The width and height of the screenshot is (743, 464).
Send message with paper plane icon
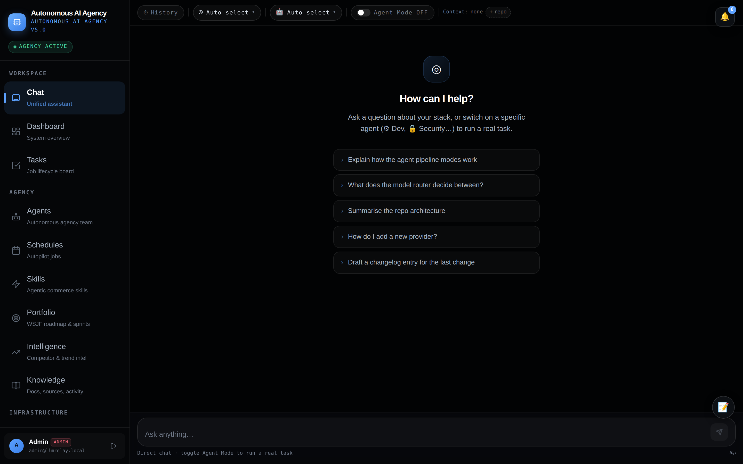(x=719, y=432)
